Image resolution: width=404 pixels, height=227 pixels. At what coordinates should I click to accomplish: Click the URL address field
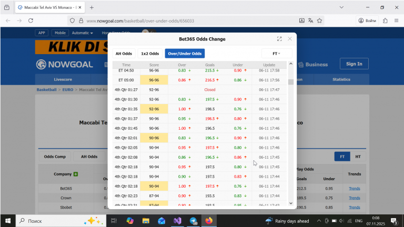[190, 21]
